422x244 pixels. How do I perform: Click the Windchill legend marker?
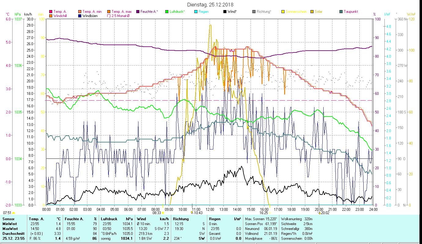[51, 16]
